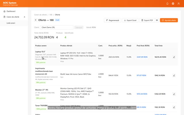
Task: Click the 86% potrivire badge
Action: [41, 62]
